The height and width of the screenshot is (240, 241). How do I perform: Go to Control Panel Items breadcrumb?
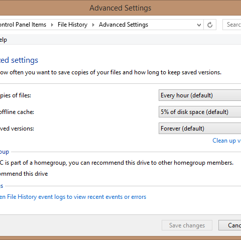pyautogui.click(x=23, y=25)
